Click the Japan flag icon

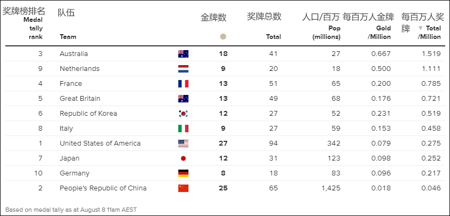[183, 158]
